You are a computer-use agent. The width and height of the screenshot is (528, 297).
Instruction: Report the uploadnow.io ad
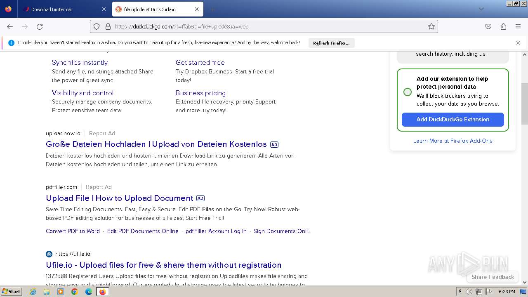(x=102, y=133)
